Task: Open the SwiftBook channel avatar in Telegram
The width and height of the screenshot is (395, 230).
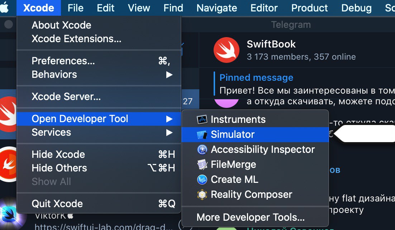Action: click(x=226, y=50)
